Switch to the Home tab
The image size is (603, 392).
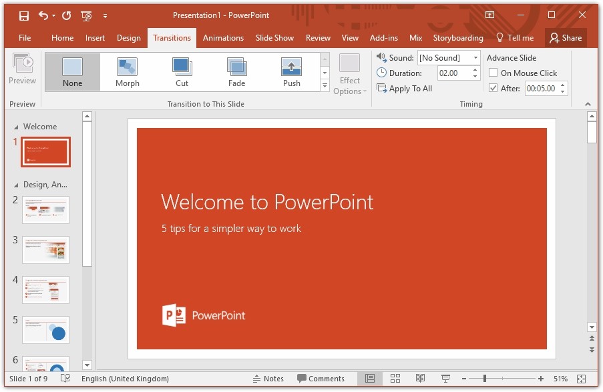coord(62,37)
